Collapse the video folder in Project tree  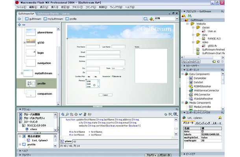pyautogui.click(x=193, y=42)
